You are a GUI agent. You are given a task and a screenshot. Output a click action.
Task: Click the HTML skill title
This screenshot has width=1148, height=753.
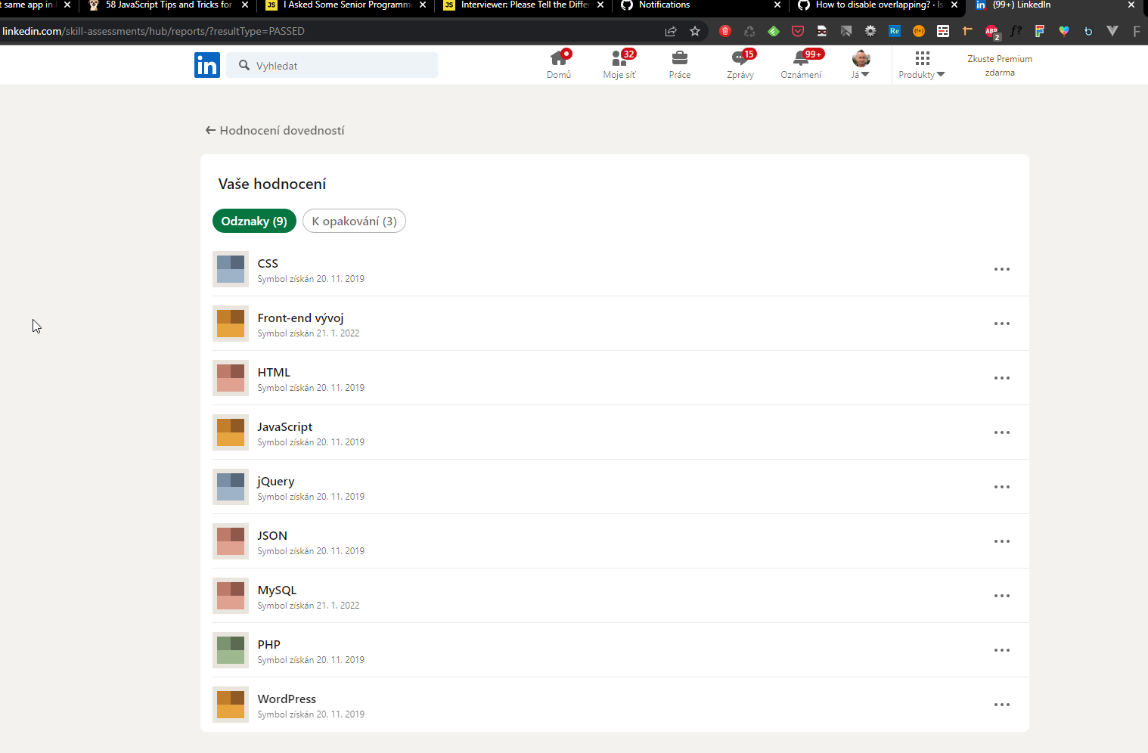(x=274, y=372)
